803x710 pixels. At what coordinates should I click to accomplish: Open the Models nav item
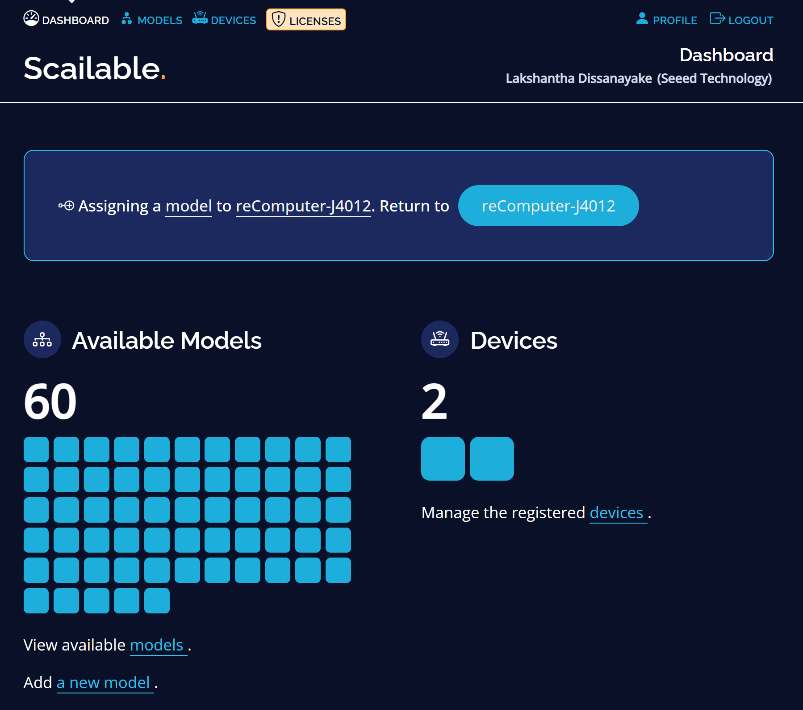[x=152, y=20]
